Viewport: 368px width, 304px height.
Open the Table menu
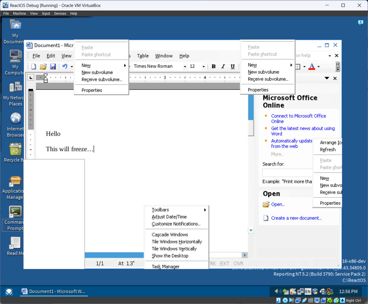[143, 56]
